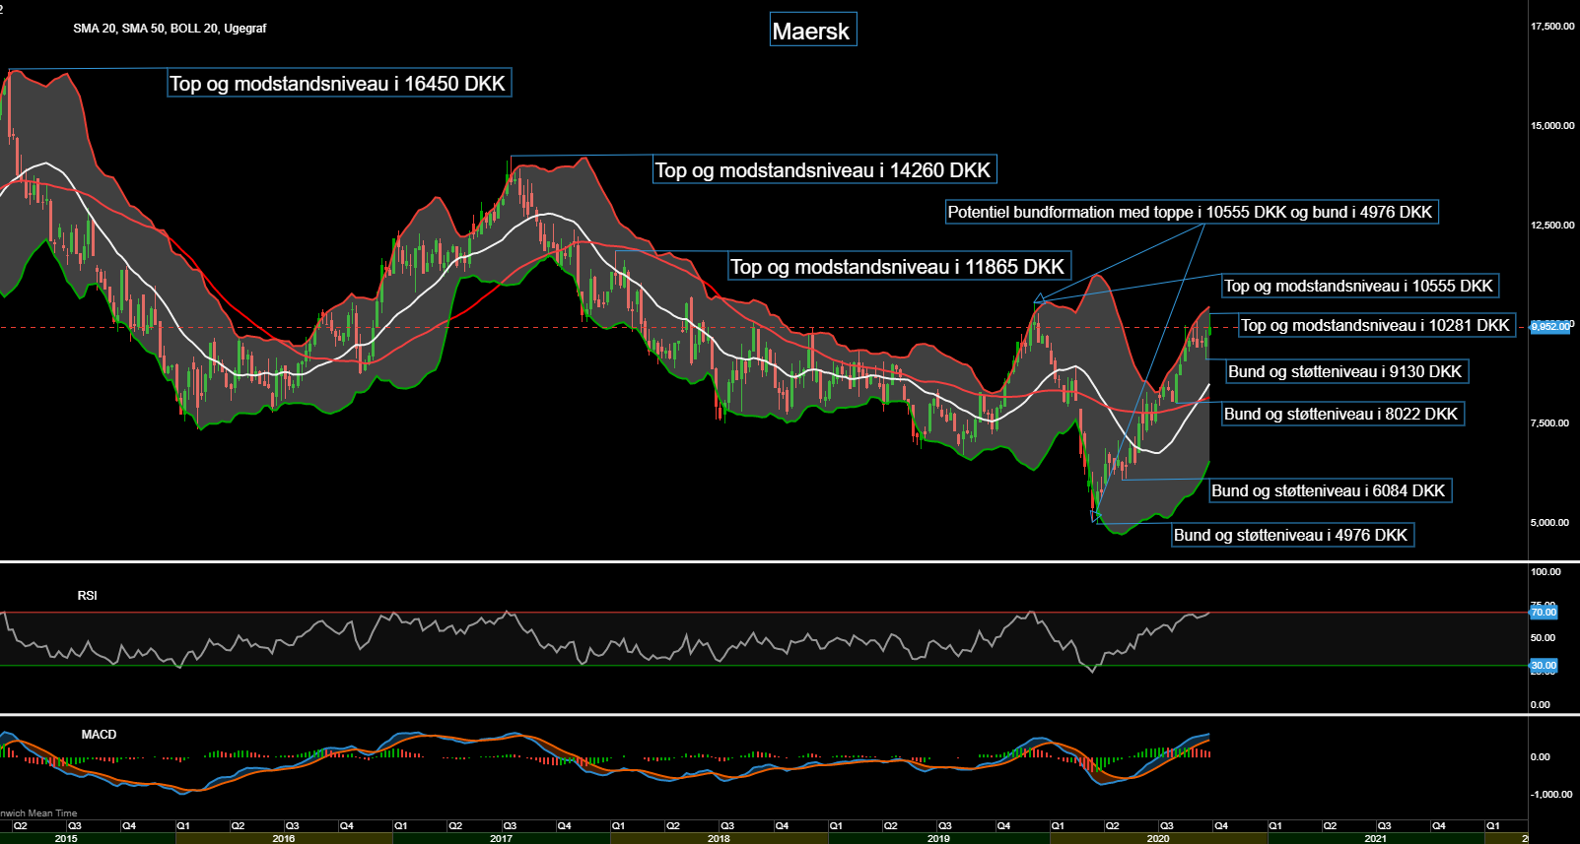The width and height of the screenshot is (1580, 844).
Task: Select the 'Top og modstandsniveau i 10281 DKK' label
Action: point(1377,325)
